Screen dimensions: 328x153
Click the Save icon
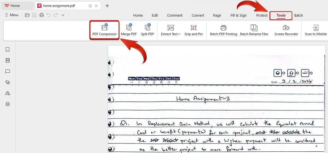tap(34, 15)
